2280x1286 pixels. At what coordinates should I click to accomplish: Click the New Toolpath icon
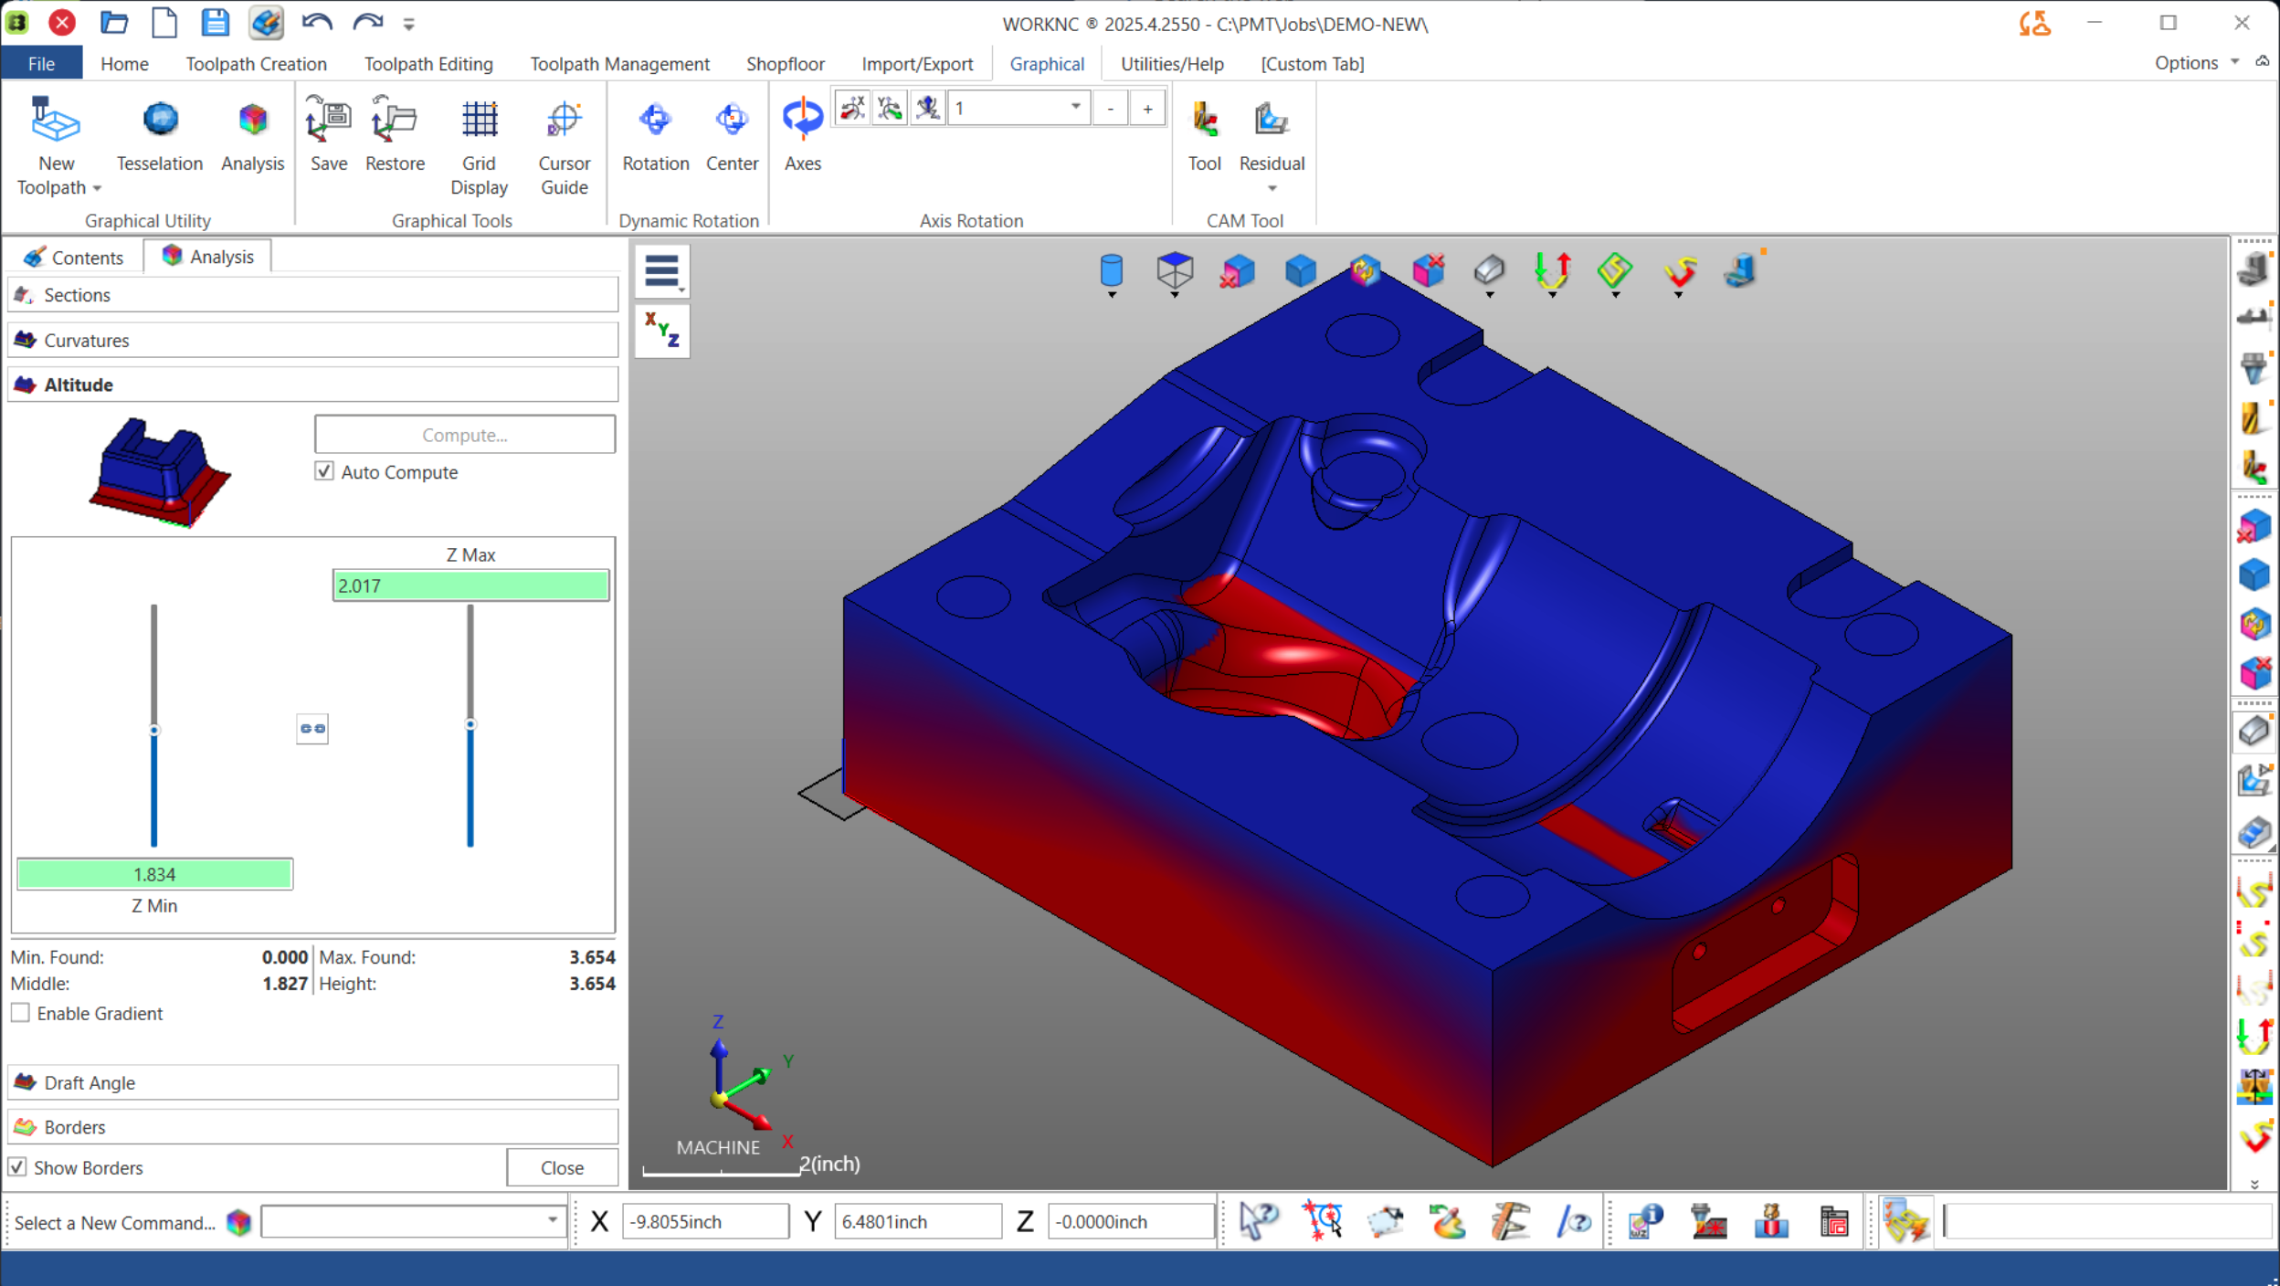tap(56, 121)
